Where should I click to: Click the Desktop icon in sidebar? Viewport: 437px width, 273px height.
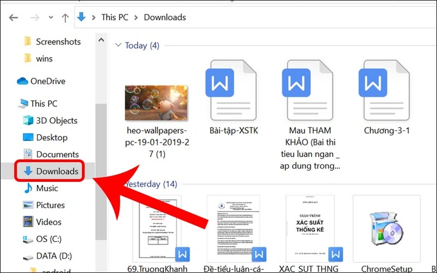(x=28, y=137)
